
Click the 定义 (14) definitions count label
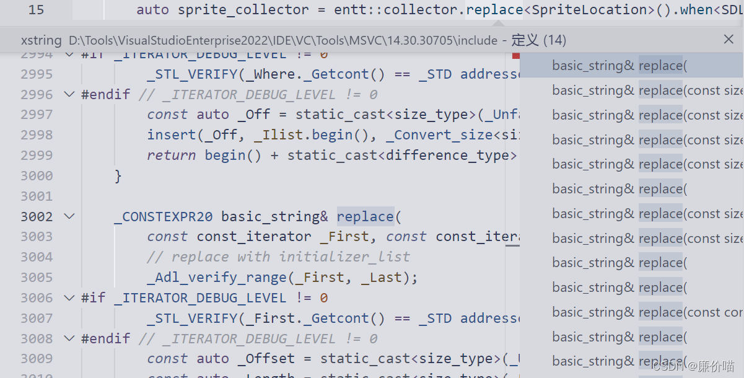coord(539,40)
